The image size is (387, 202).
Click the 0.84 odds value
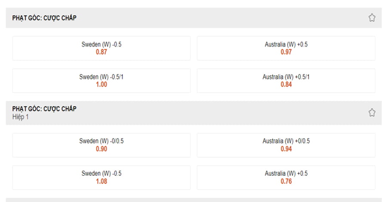pos(286,84)
